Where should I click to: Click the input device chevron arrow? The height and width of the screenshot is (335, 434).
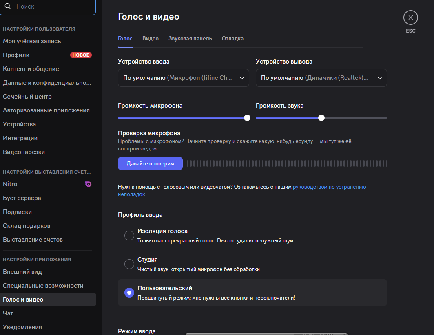(241, 78)
